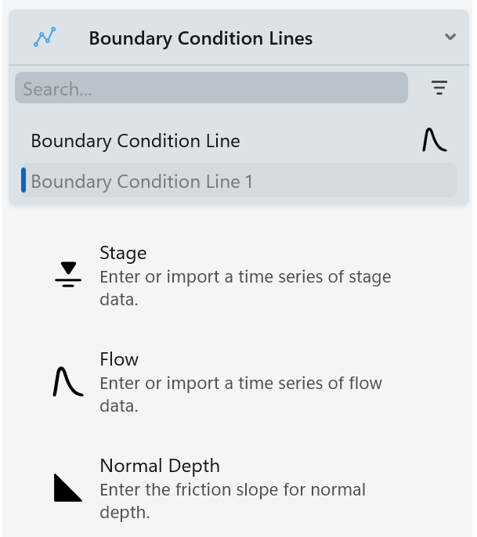This screenshot has height=537, width=477.
Task: Click the hydrograph icon beside Boundary Condition Line
Action: pos(434,140)
